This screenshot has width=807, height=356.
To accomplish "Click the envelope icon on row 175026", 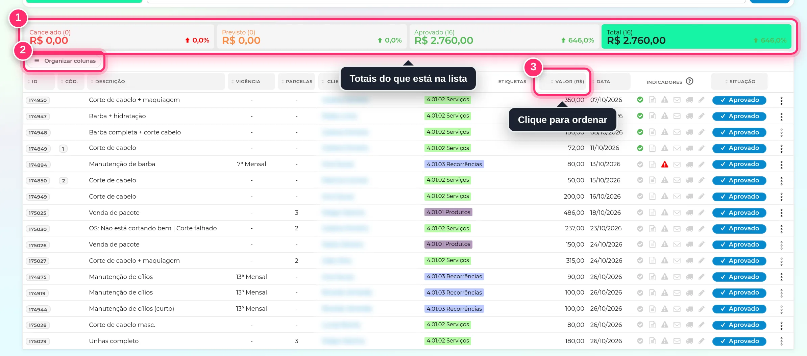I will (x=677, y=244).
